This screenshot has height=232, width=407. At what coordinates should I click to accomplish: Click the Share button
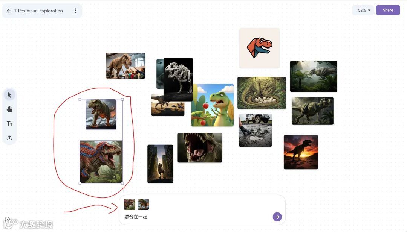tap(388, 10)
